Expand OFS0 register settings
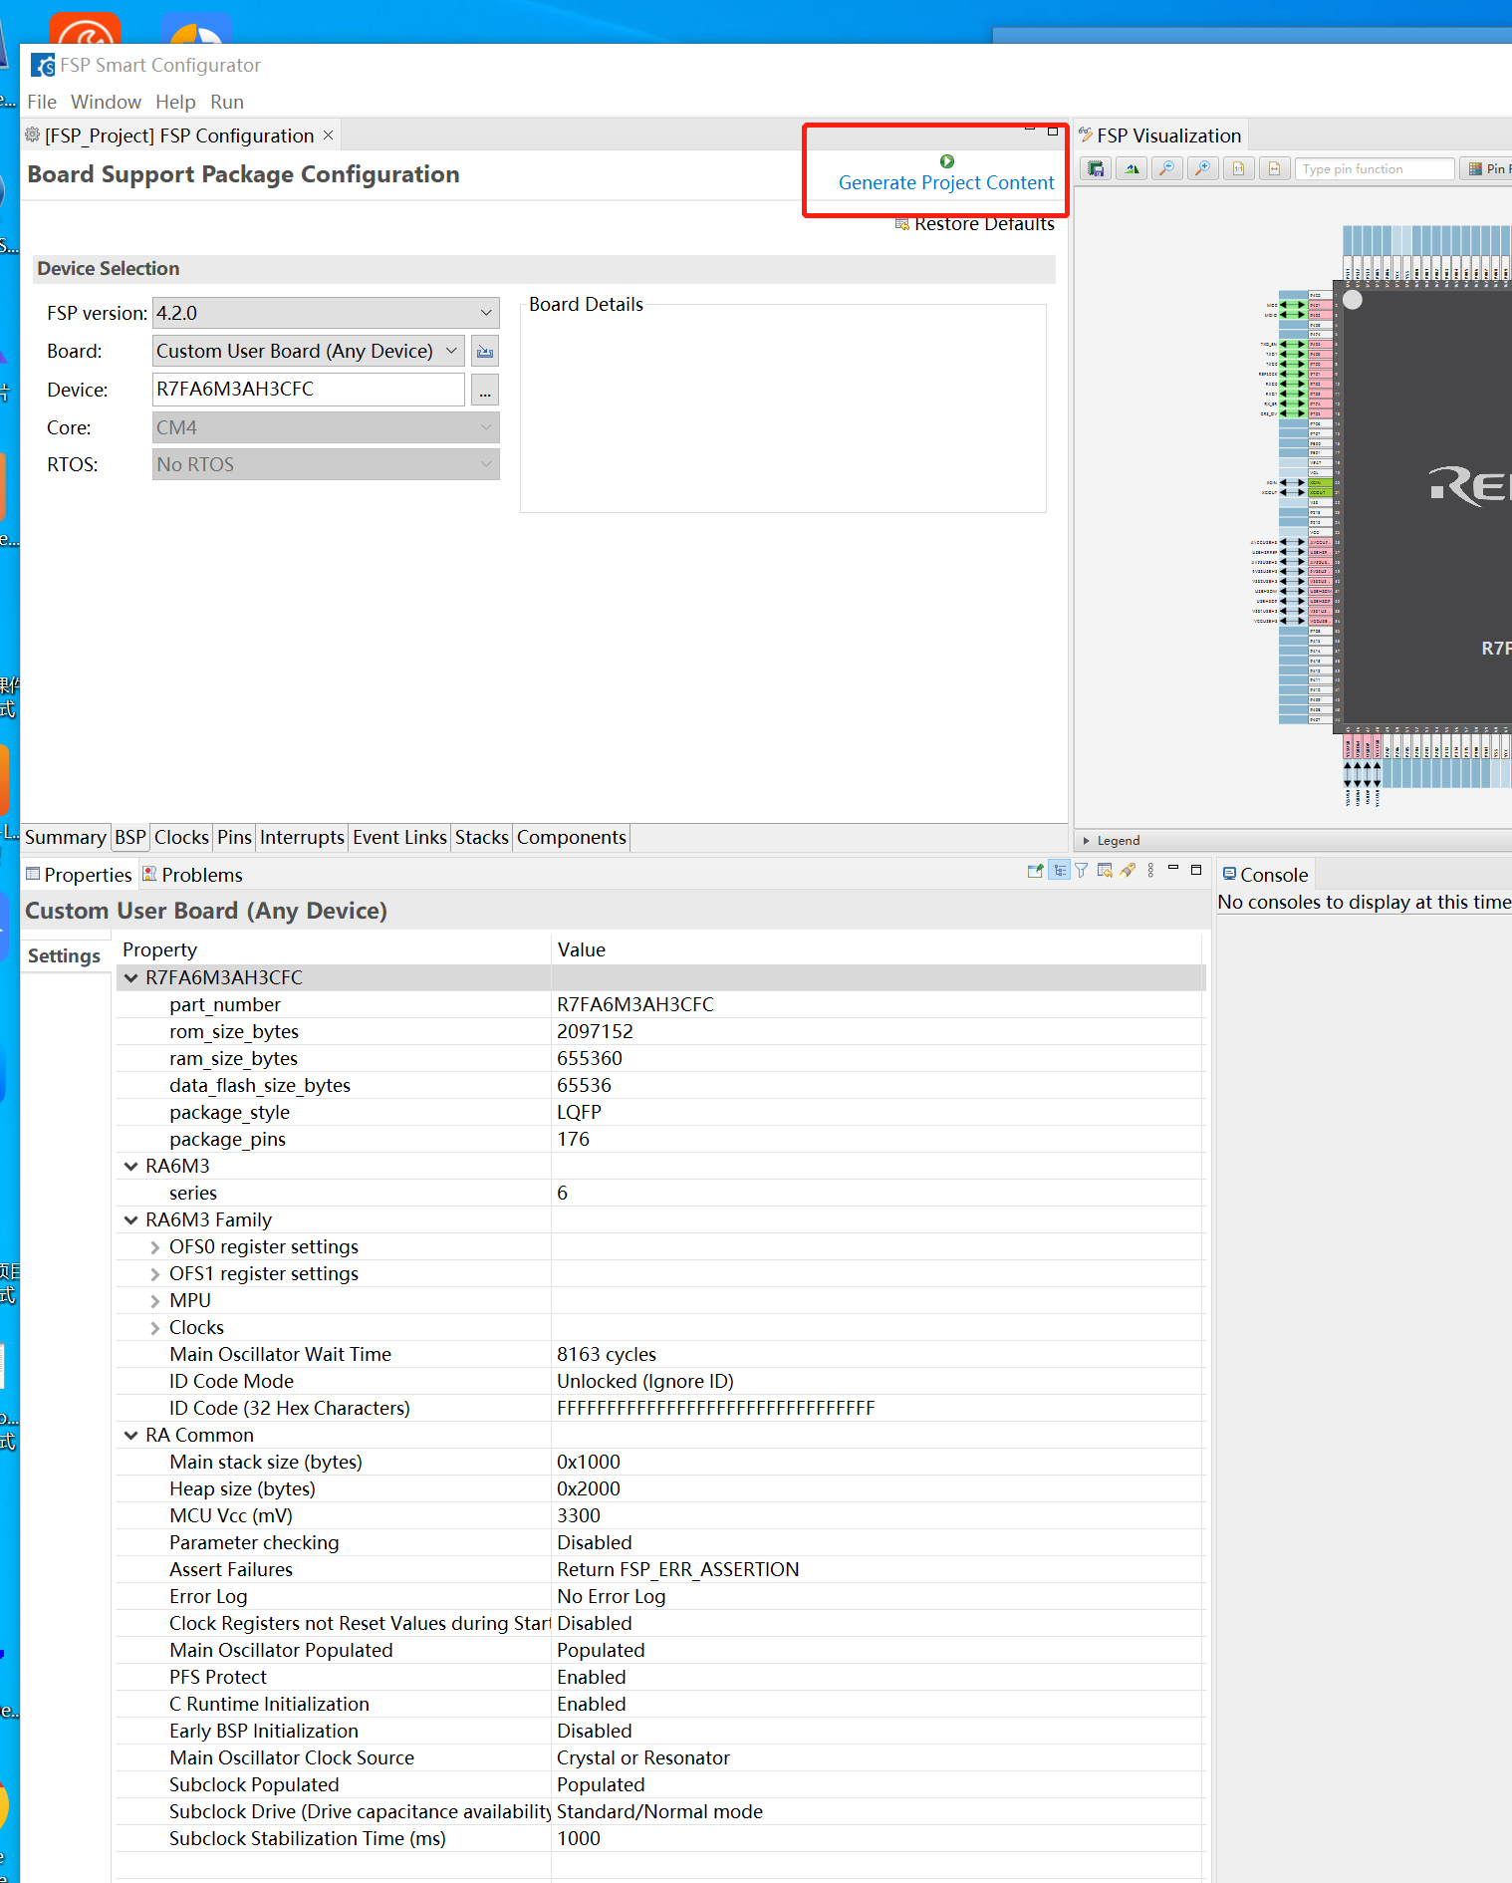Image resolution: width=1512 pixels, height=1883 pixels. (x=154, y=1247)
